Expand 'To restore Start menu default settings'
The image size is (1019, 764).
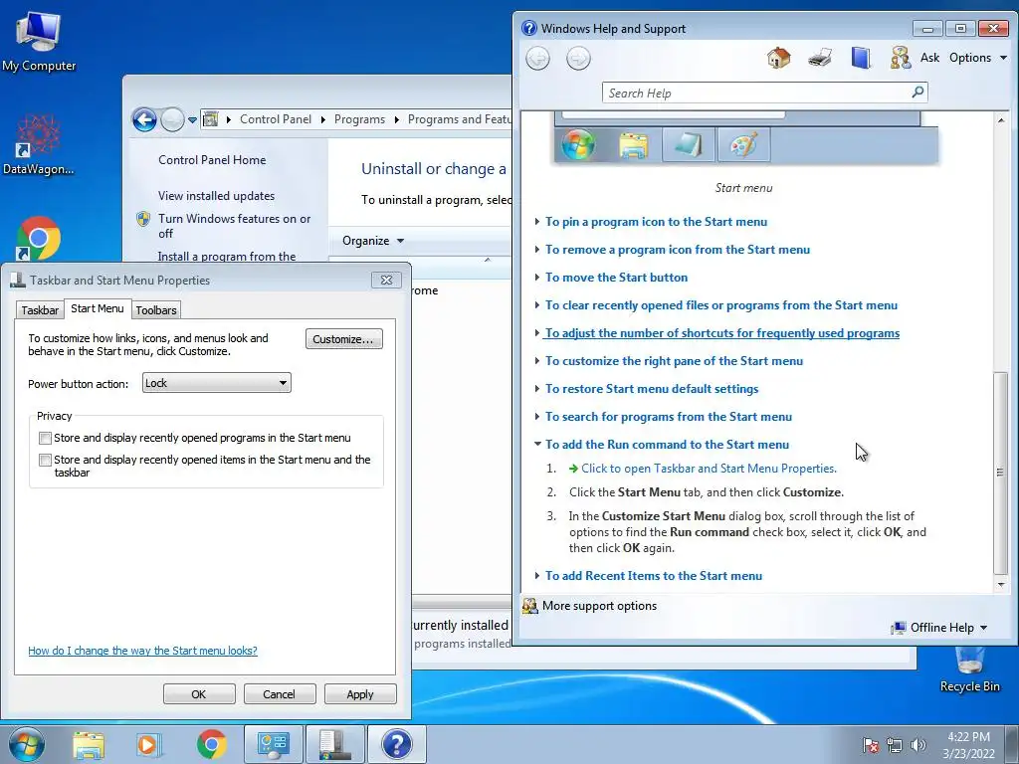point(651,389)
